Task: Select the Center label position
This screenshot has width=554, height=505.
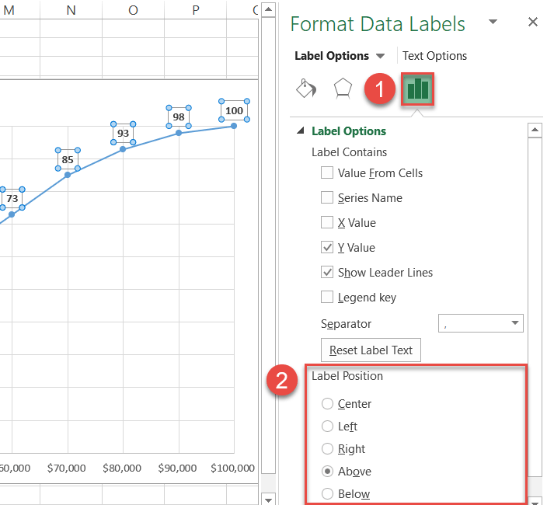Action: point(327,403)
